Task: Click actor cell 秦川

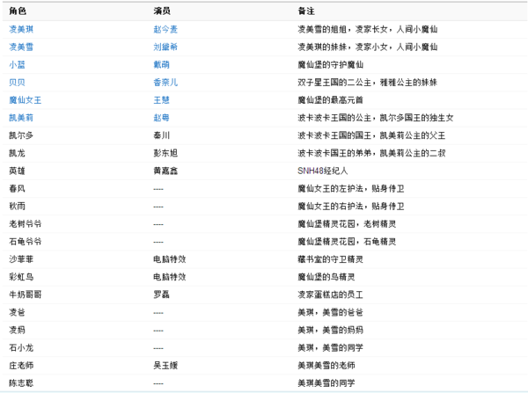Action: [x=161, y=135]
